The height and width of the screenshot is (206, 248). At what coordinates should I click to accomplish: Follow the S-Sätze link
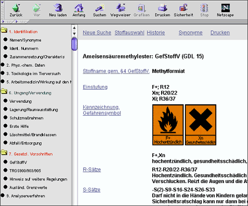point(92,190)
